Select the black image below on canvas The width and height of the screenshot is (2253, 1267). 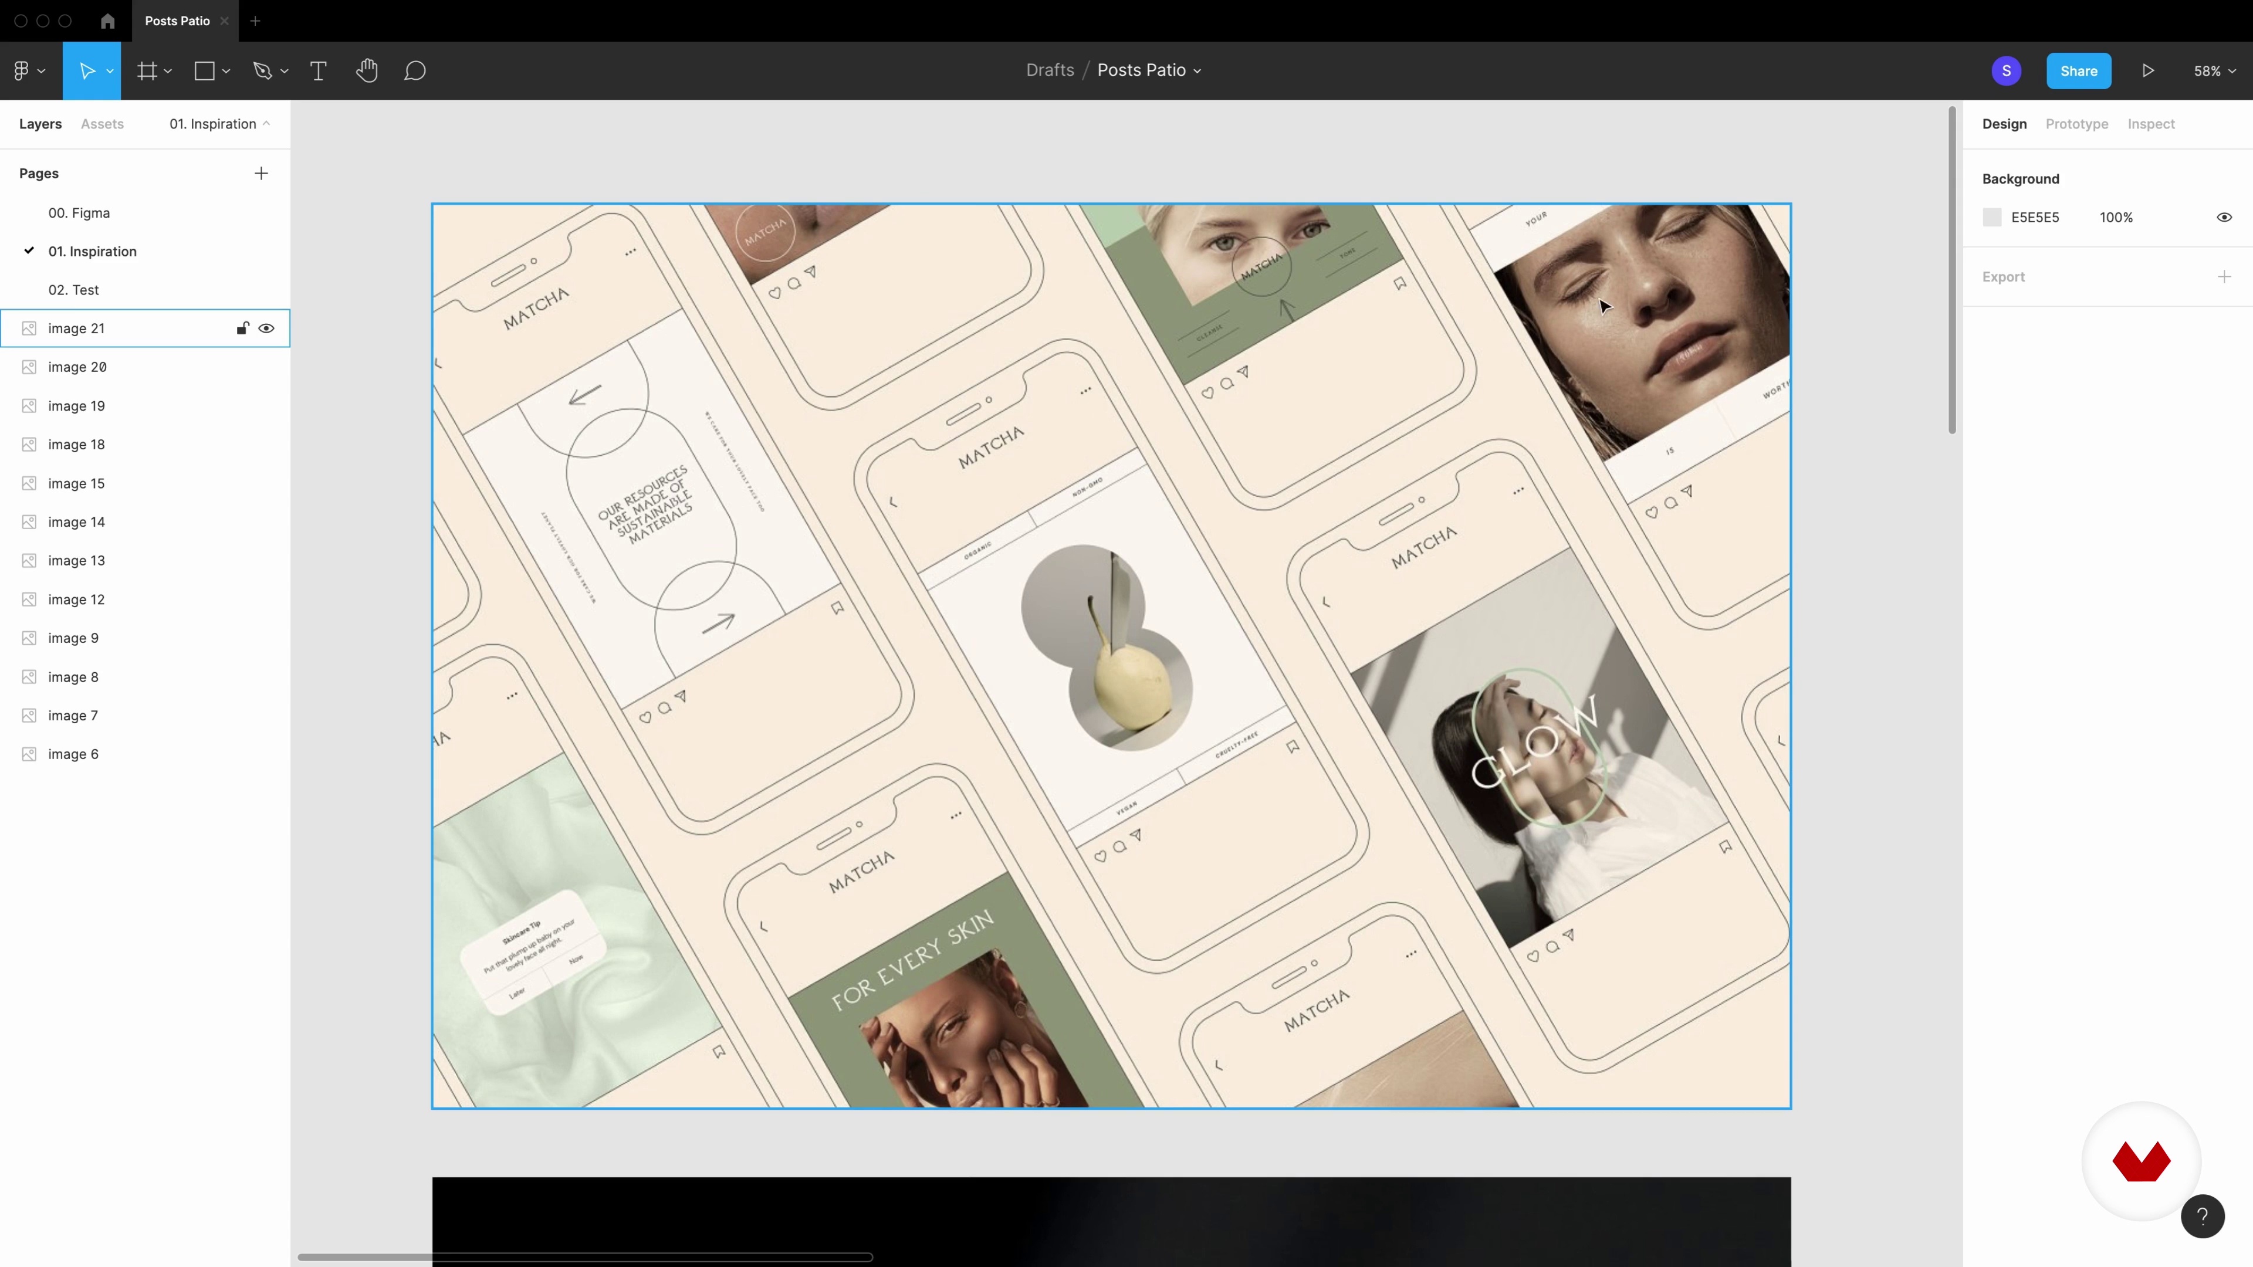pos(1111,1221)
